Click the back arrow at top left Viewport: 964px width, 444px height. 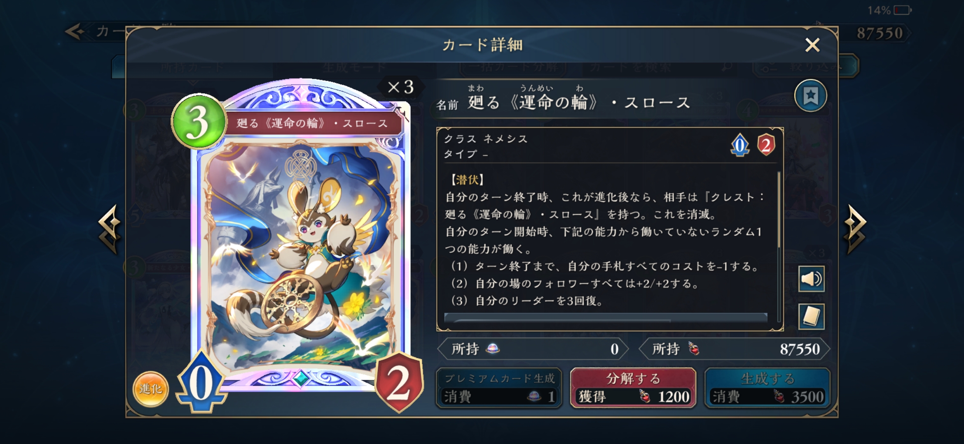pos(75,32)
